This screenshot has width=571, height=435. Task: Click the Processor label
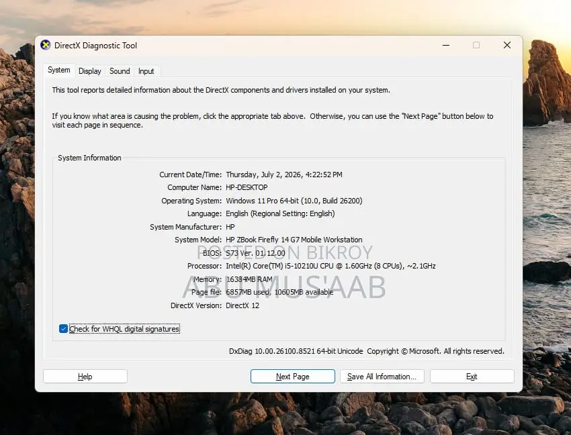204,266
